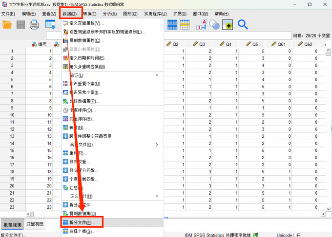This screenshot has height=237, width=332.
Task: Choose 标识重复个案(U) menu entry
Action: 113,84
